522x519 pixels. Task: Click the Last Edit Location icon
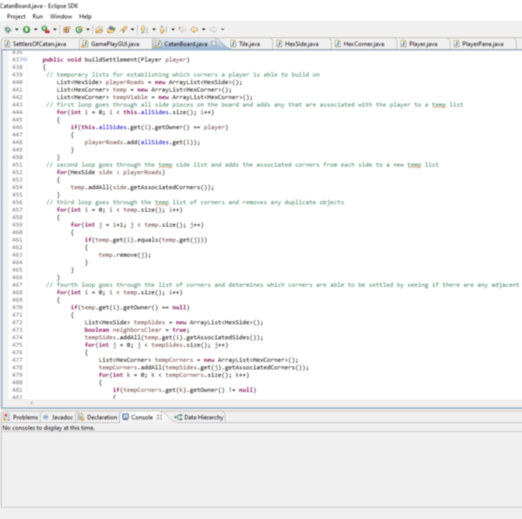coord(182,30)
